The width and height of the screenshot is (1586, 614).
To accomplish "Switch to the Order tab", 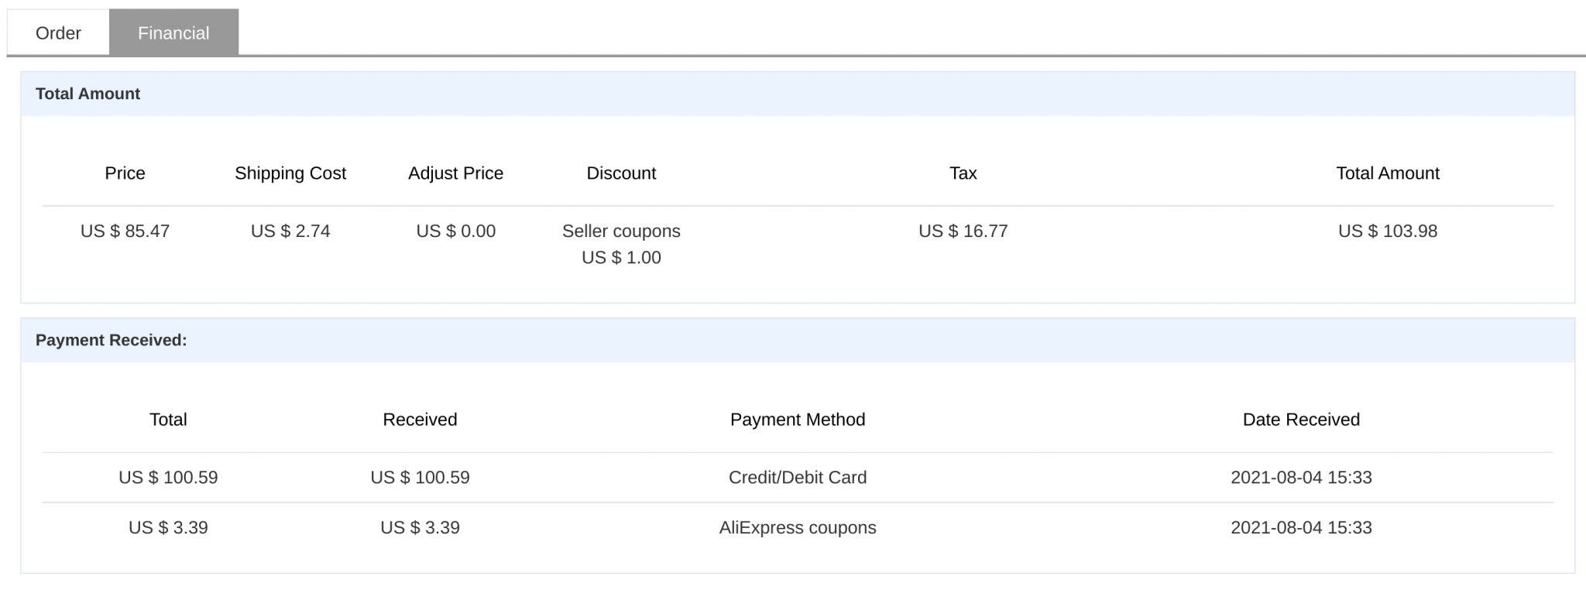I will (58, 33).
